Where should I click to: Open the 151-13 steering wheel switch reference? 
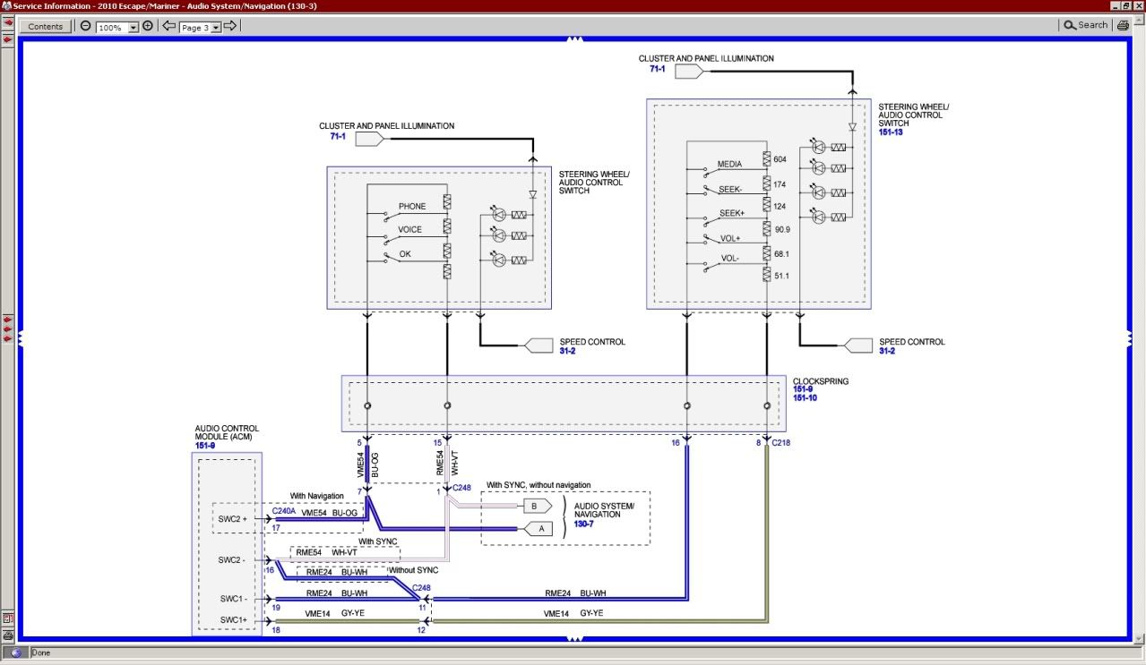[891, 132]
